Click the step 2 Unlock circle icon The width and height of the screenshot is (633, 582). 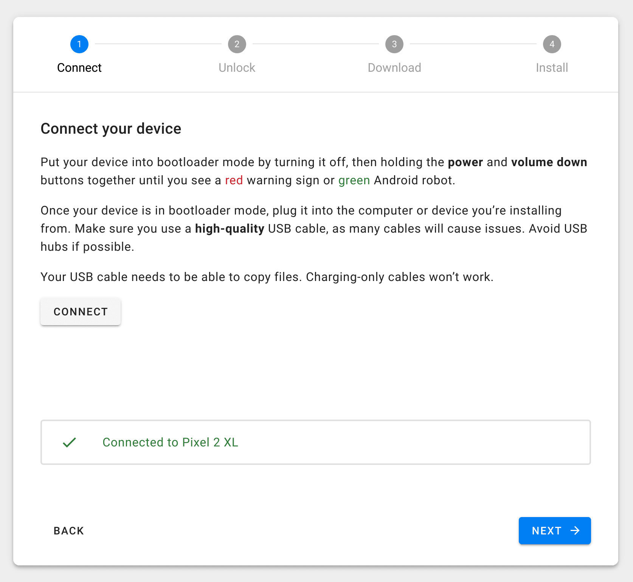pos(237,44)
